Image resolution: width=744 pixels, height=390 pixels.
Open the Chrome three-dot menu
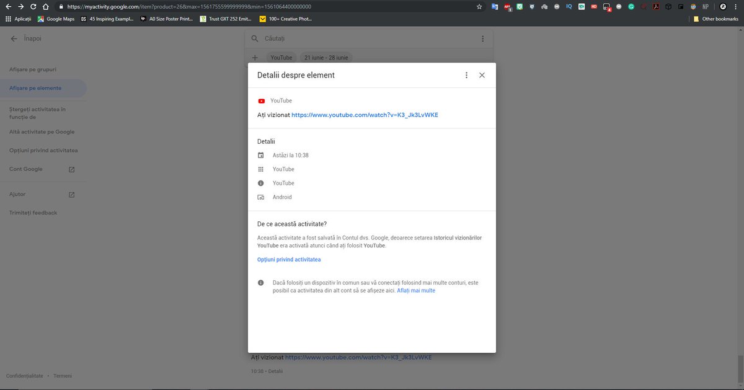(x=737, y=7)
